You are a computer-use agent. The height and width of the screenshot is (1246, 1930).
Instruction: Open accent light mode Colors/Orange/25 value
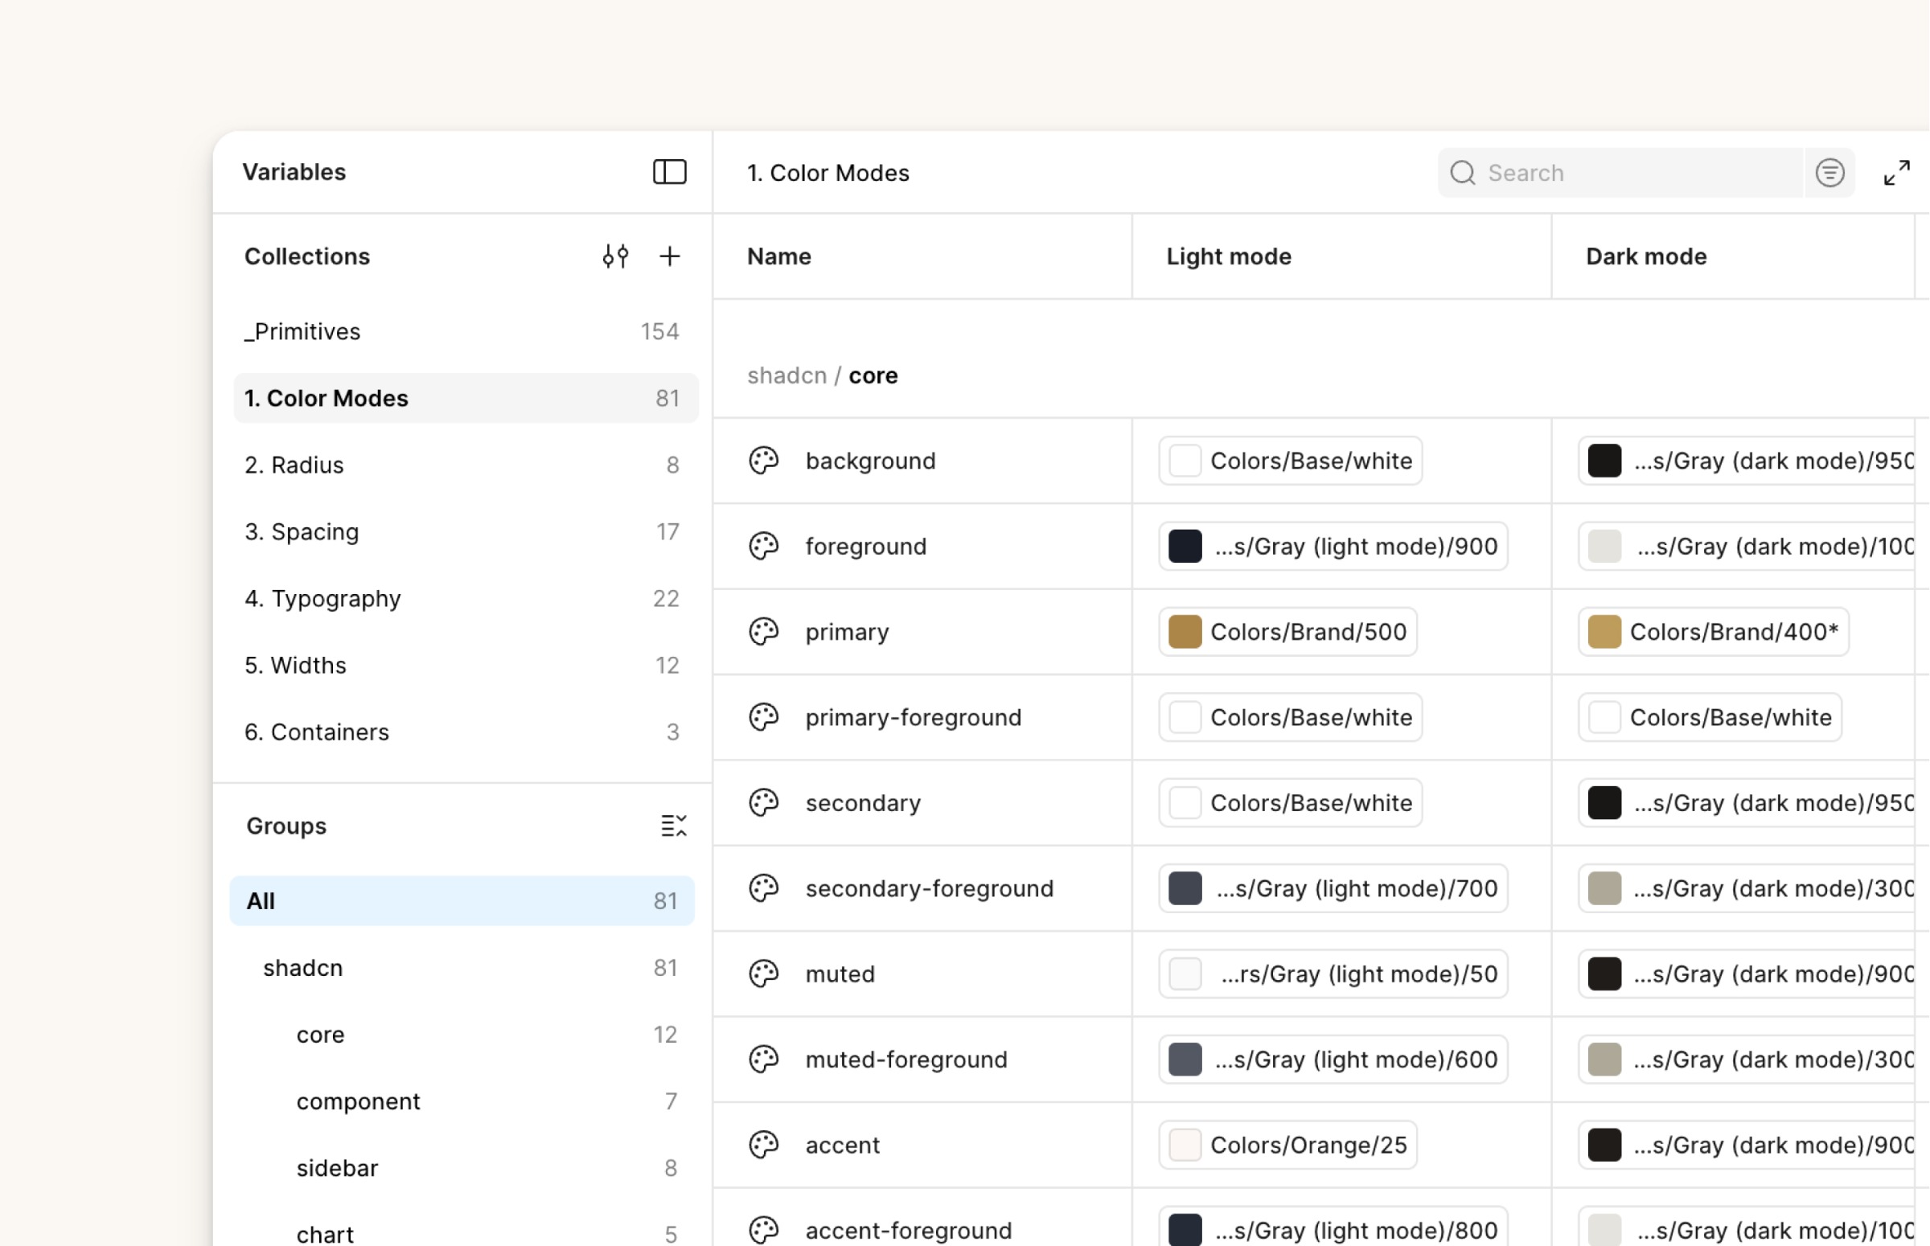[x=1288, y=1145]
